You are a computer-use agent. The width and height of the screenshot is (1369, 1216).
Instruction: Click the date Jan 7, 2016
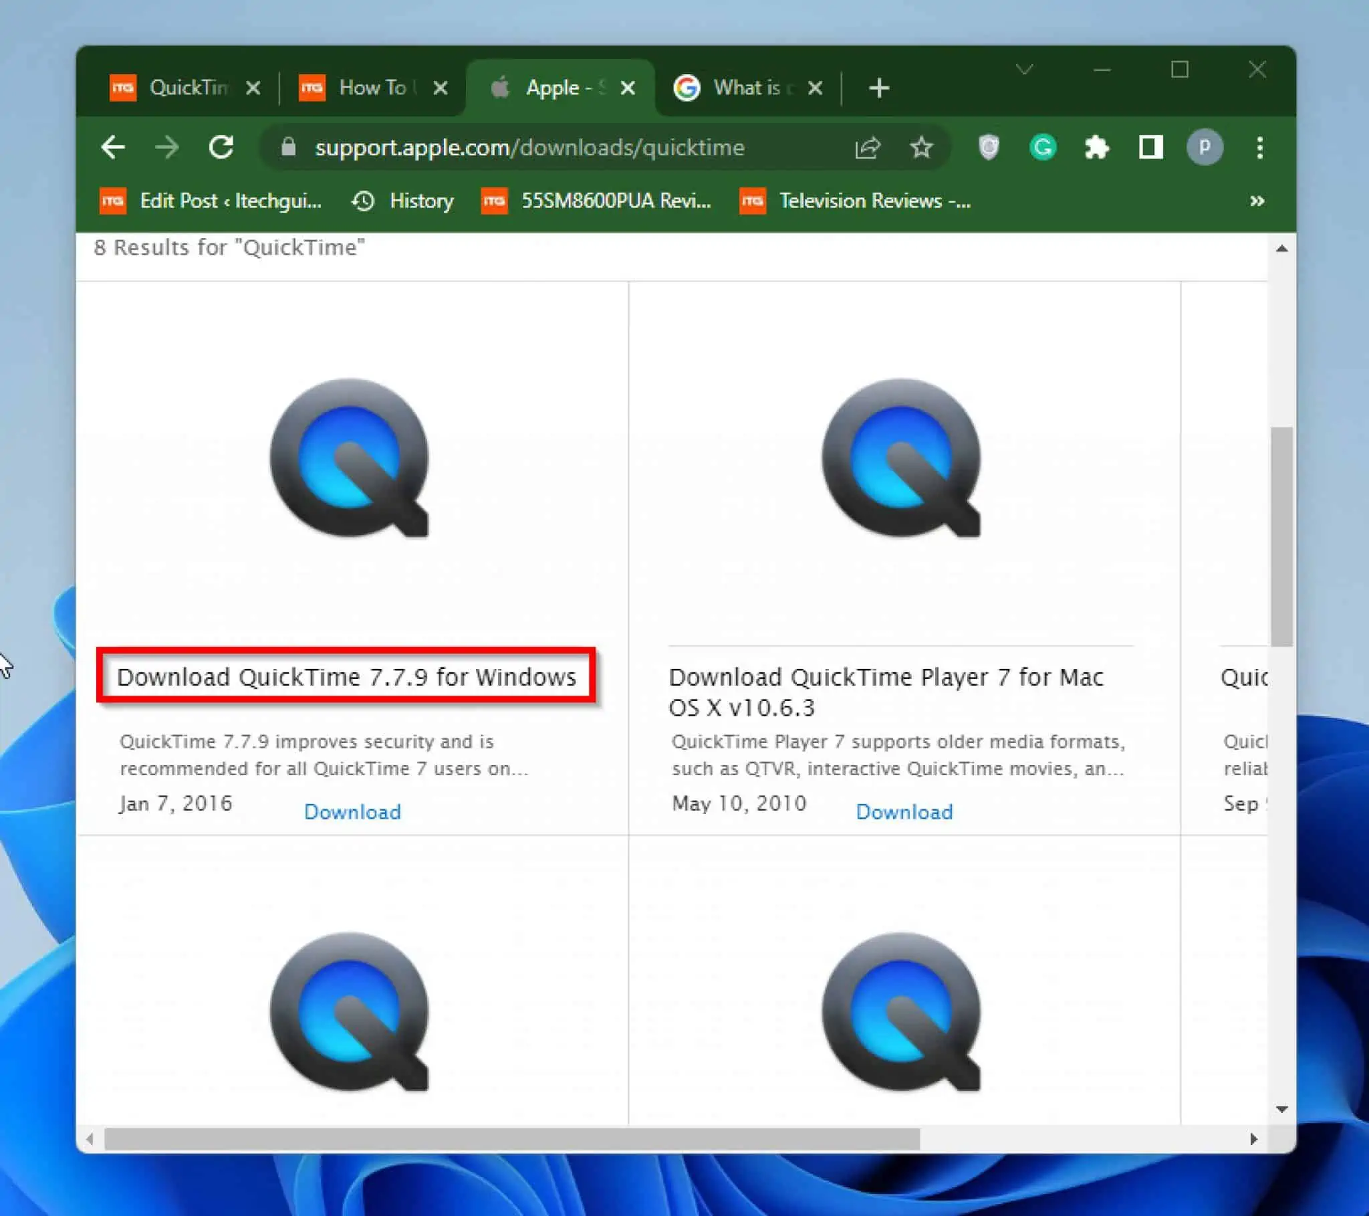176,803
